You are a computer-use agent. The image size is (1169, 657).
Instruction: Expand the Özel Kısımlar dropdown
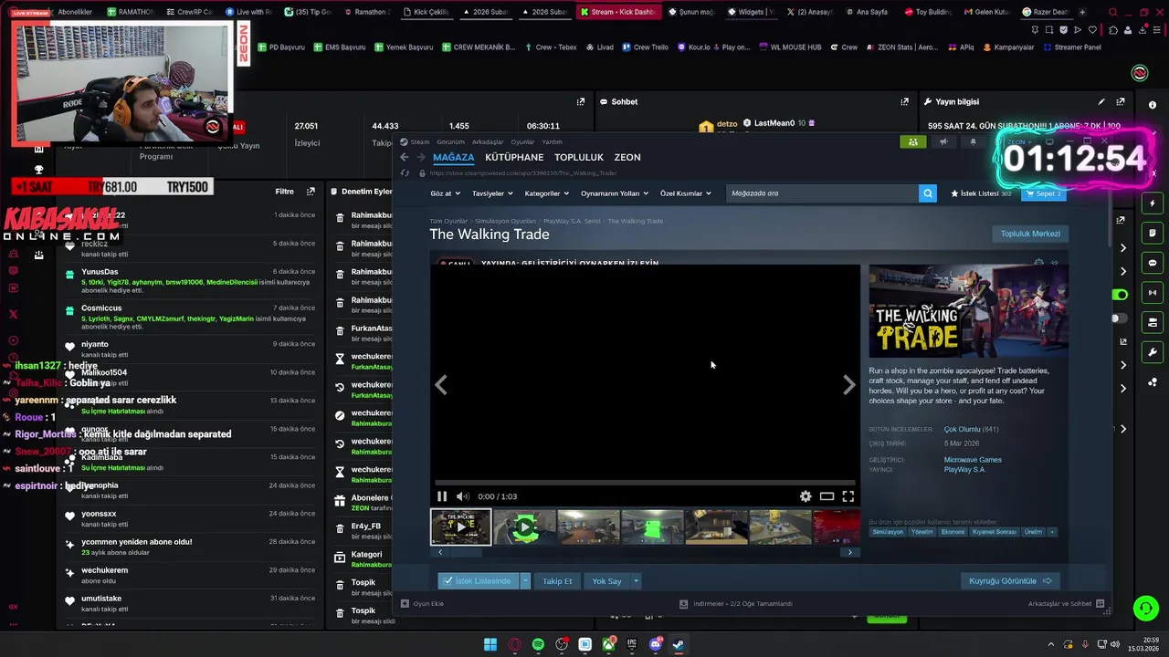tap(686, 193)
